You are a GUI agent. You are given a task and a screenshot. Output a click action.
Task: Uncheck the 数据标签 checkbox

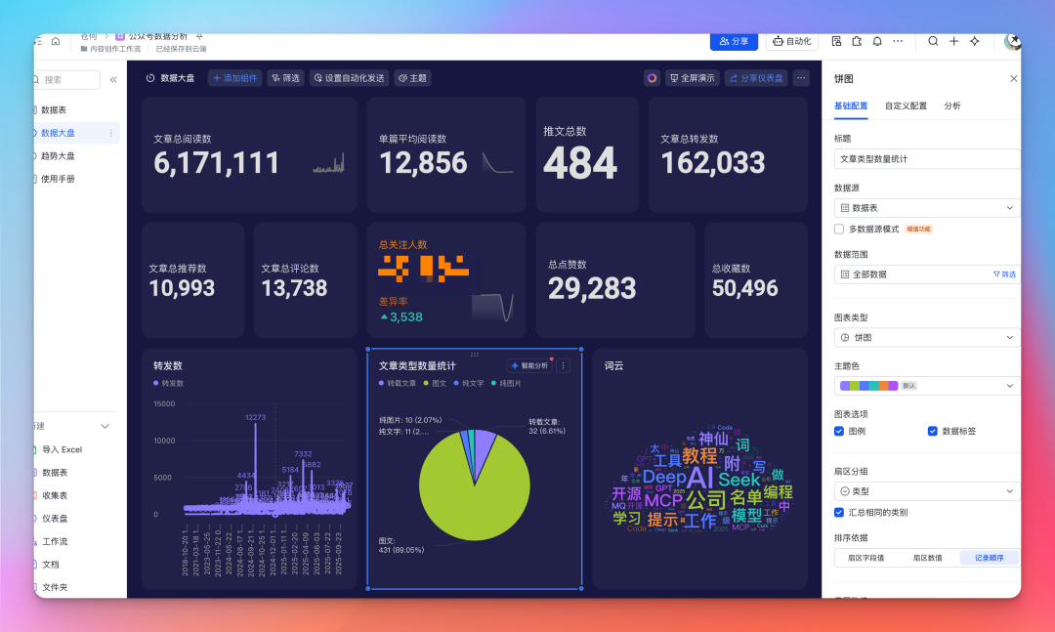933,431
